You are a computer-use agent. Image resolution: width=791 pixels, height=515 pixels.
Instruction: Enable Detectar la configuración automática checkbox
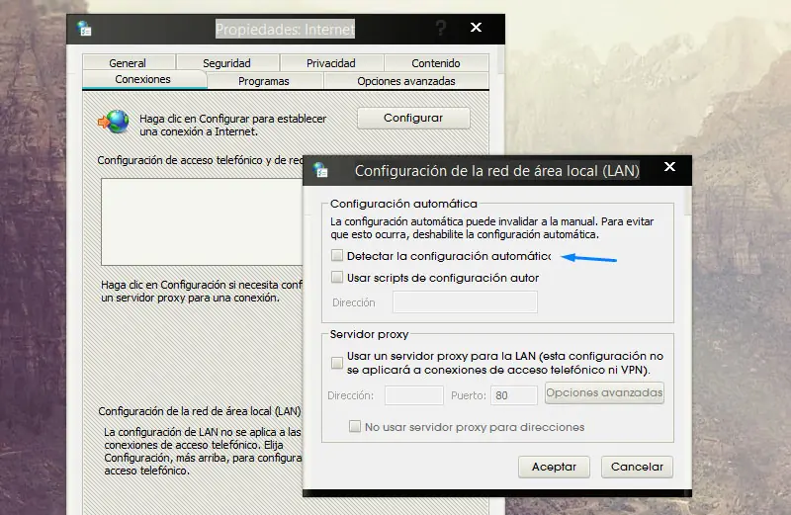337,255
